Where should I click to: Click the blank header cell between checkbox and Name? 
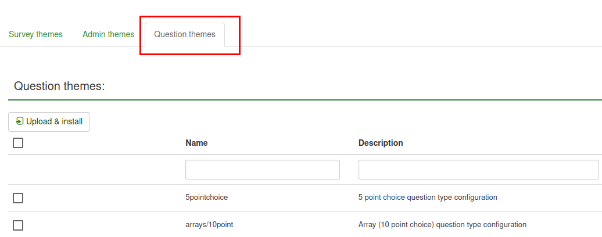105,143
